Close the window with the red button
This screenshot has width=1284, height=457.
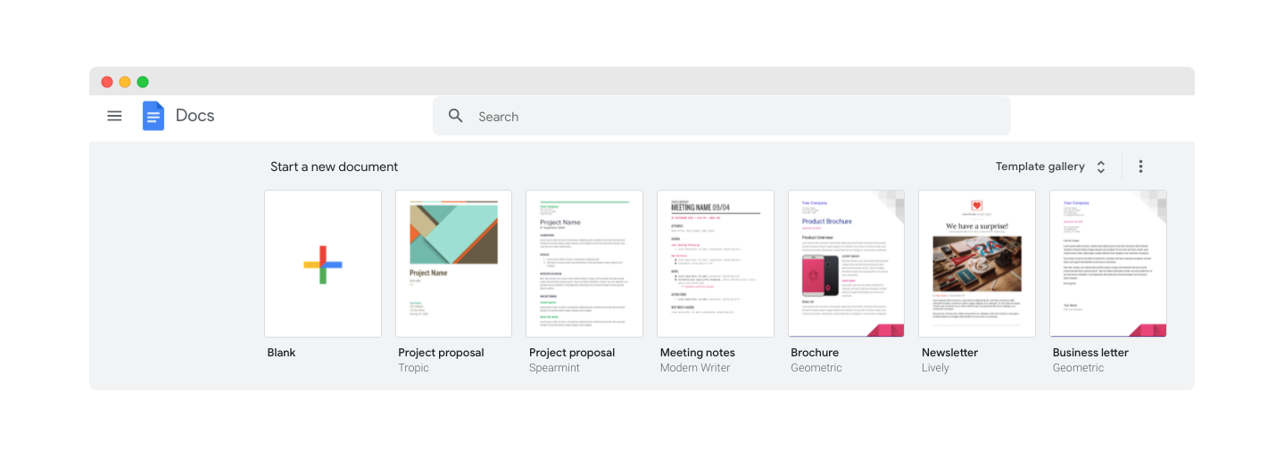pyautogui.click(x=107, y=82)
